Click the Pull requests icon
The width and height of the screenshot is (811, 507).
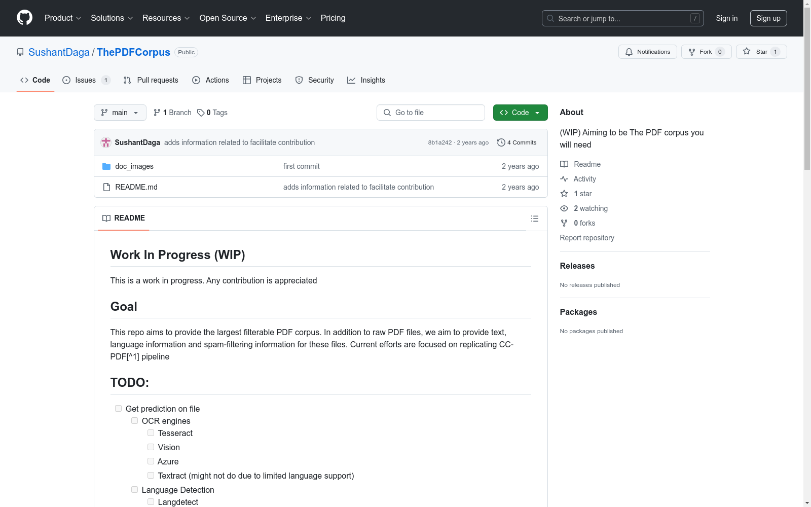pyautogui.click(x=127, y=80)
